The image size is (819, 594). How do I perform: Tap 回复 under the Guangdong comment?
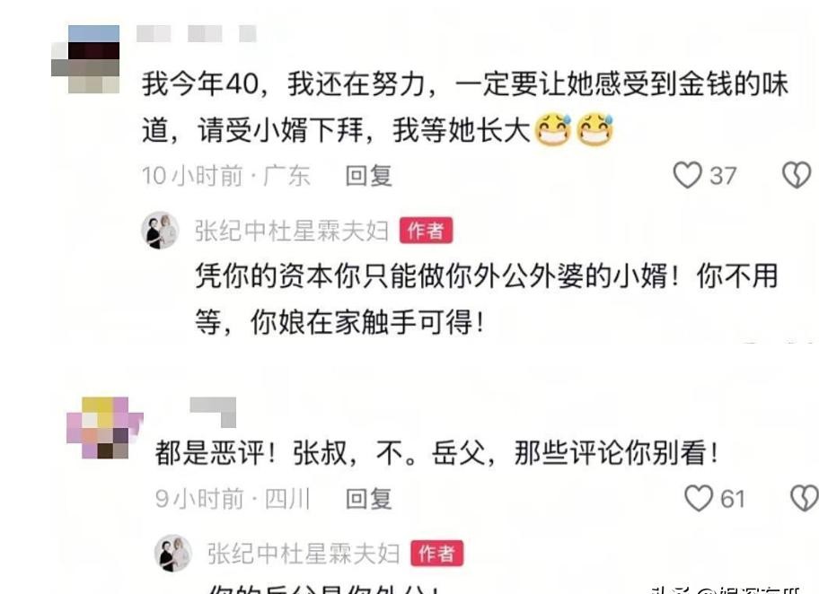368,175
